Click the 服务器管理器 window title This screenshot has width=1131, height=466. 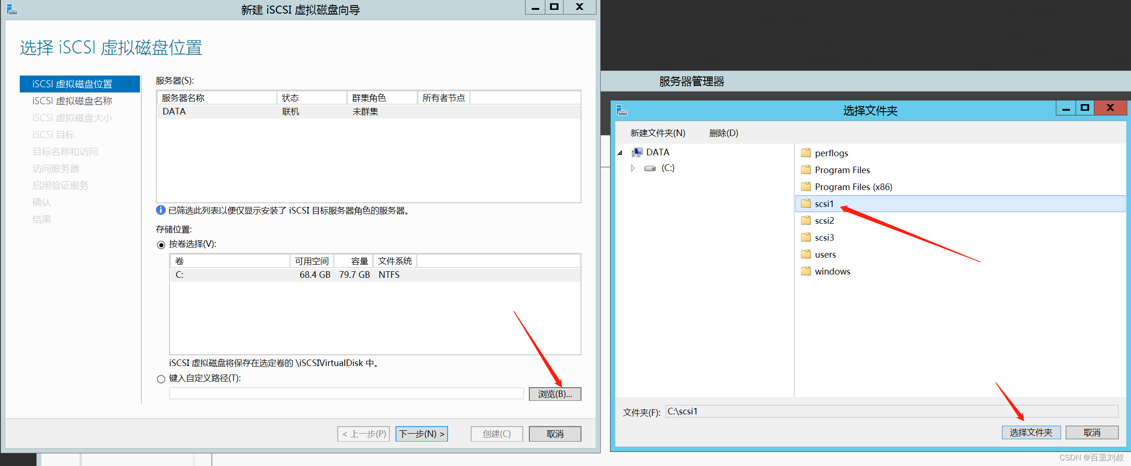pos(691,82)
